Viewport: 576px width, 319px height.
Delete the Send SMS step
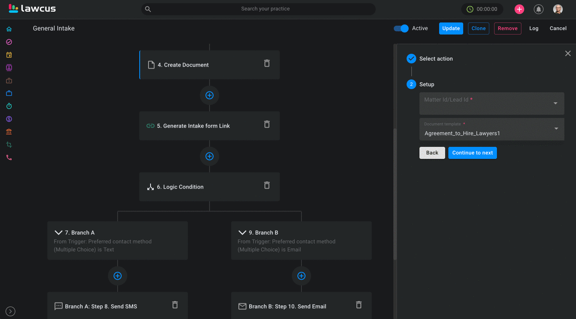(x=175, y=305)
